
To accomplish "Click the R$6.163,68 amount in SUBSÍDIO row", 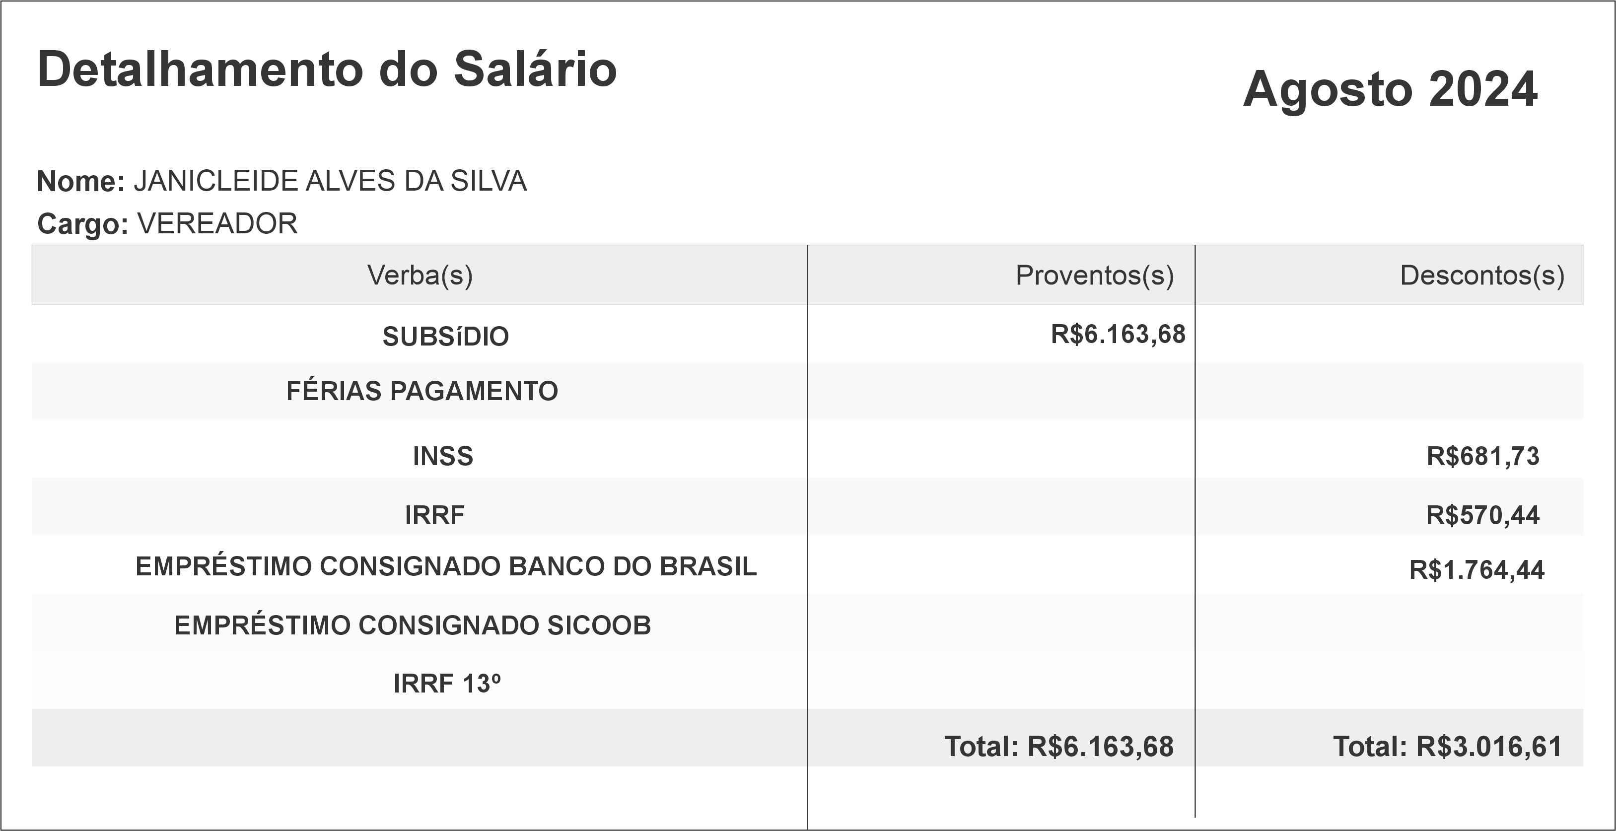I will tap(1118, 334).
